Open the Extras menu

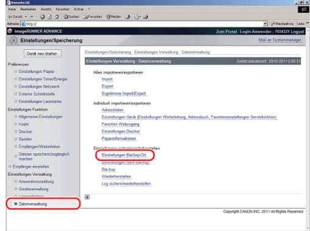tap(79, 9)
